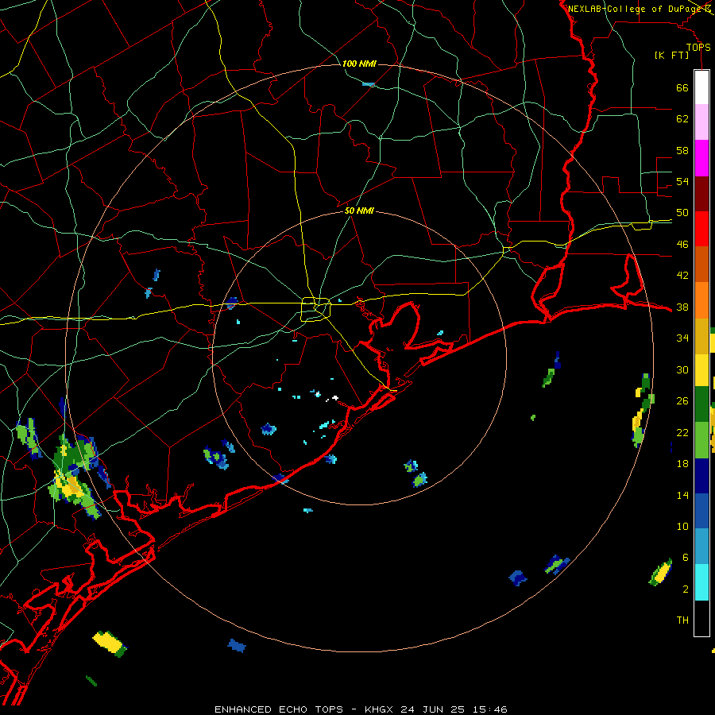
Task: Click the "58" legend value
Action: 682,150
